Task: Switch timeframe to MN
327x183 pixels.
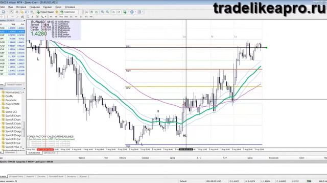Action: coord(91,17)
